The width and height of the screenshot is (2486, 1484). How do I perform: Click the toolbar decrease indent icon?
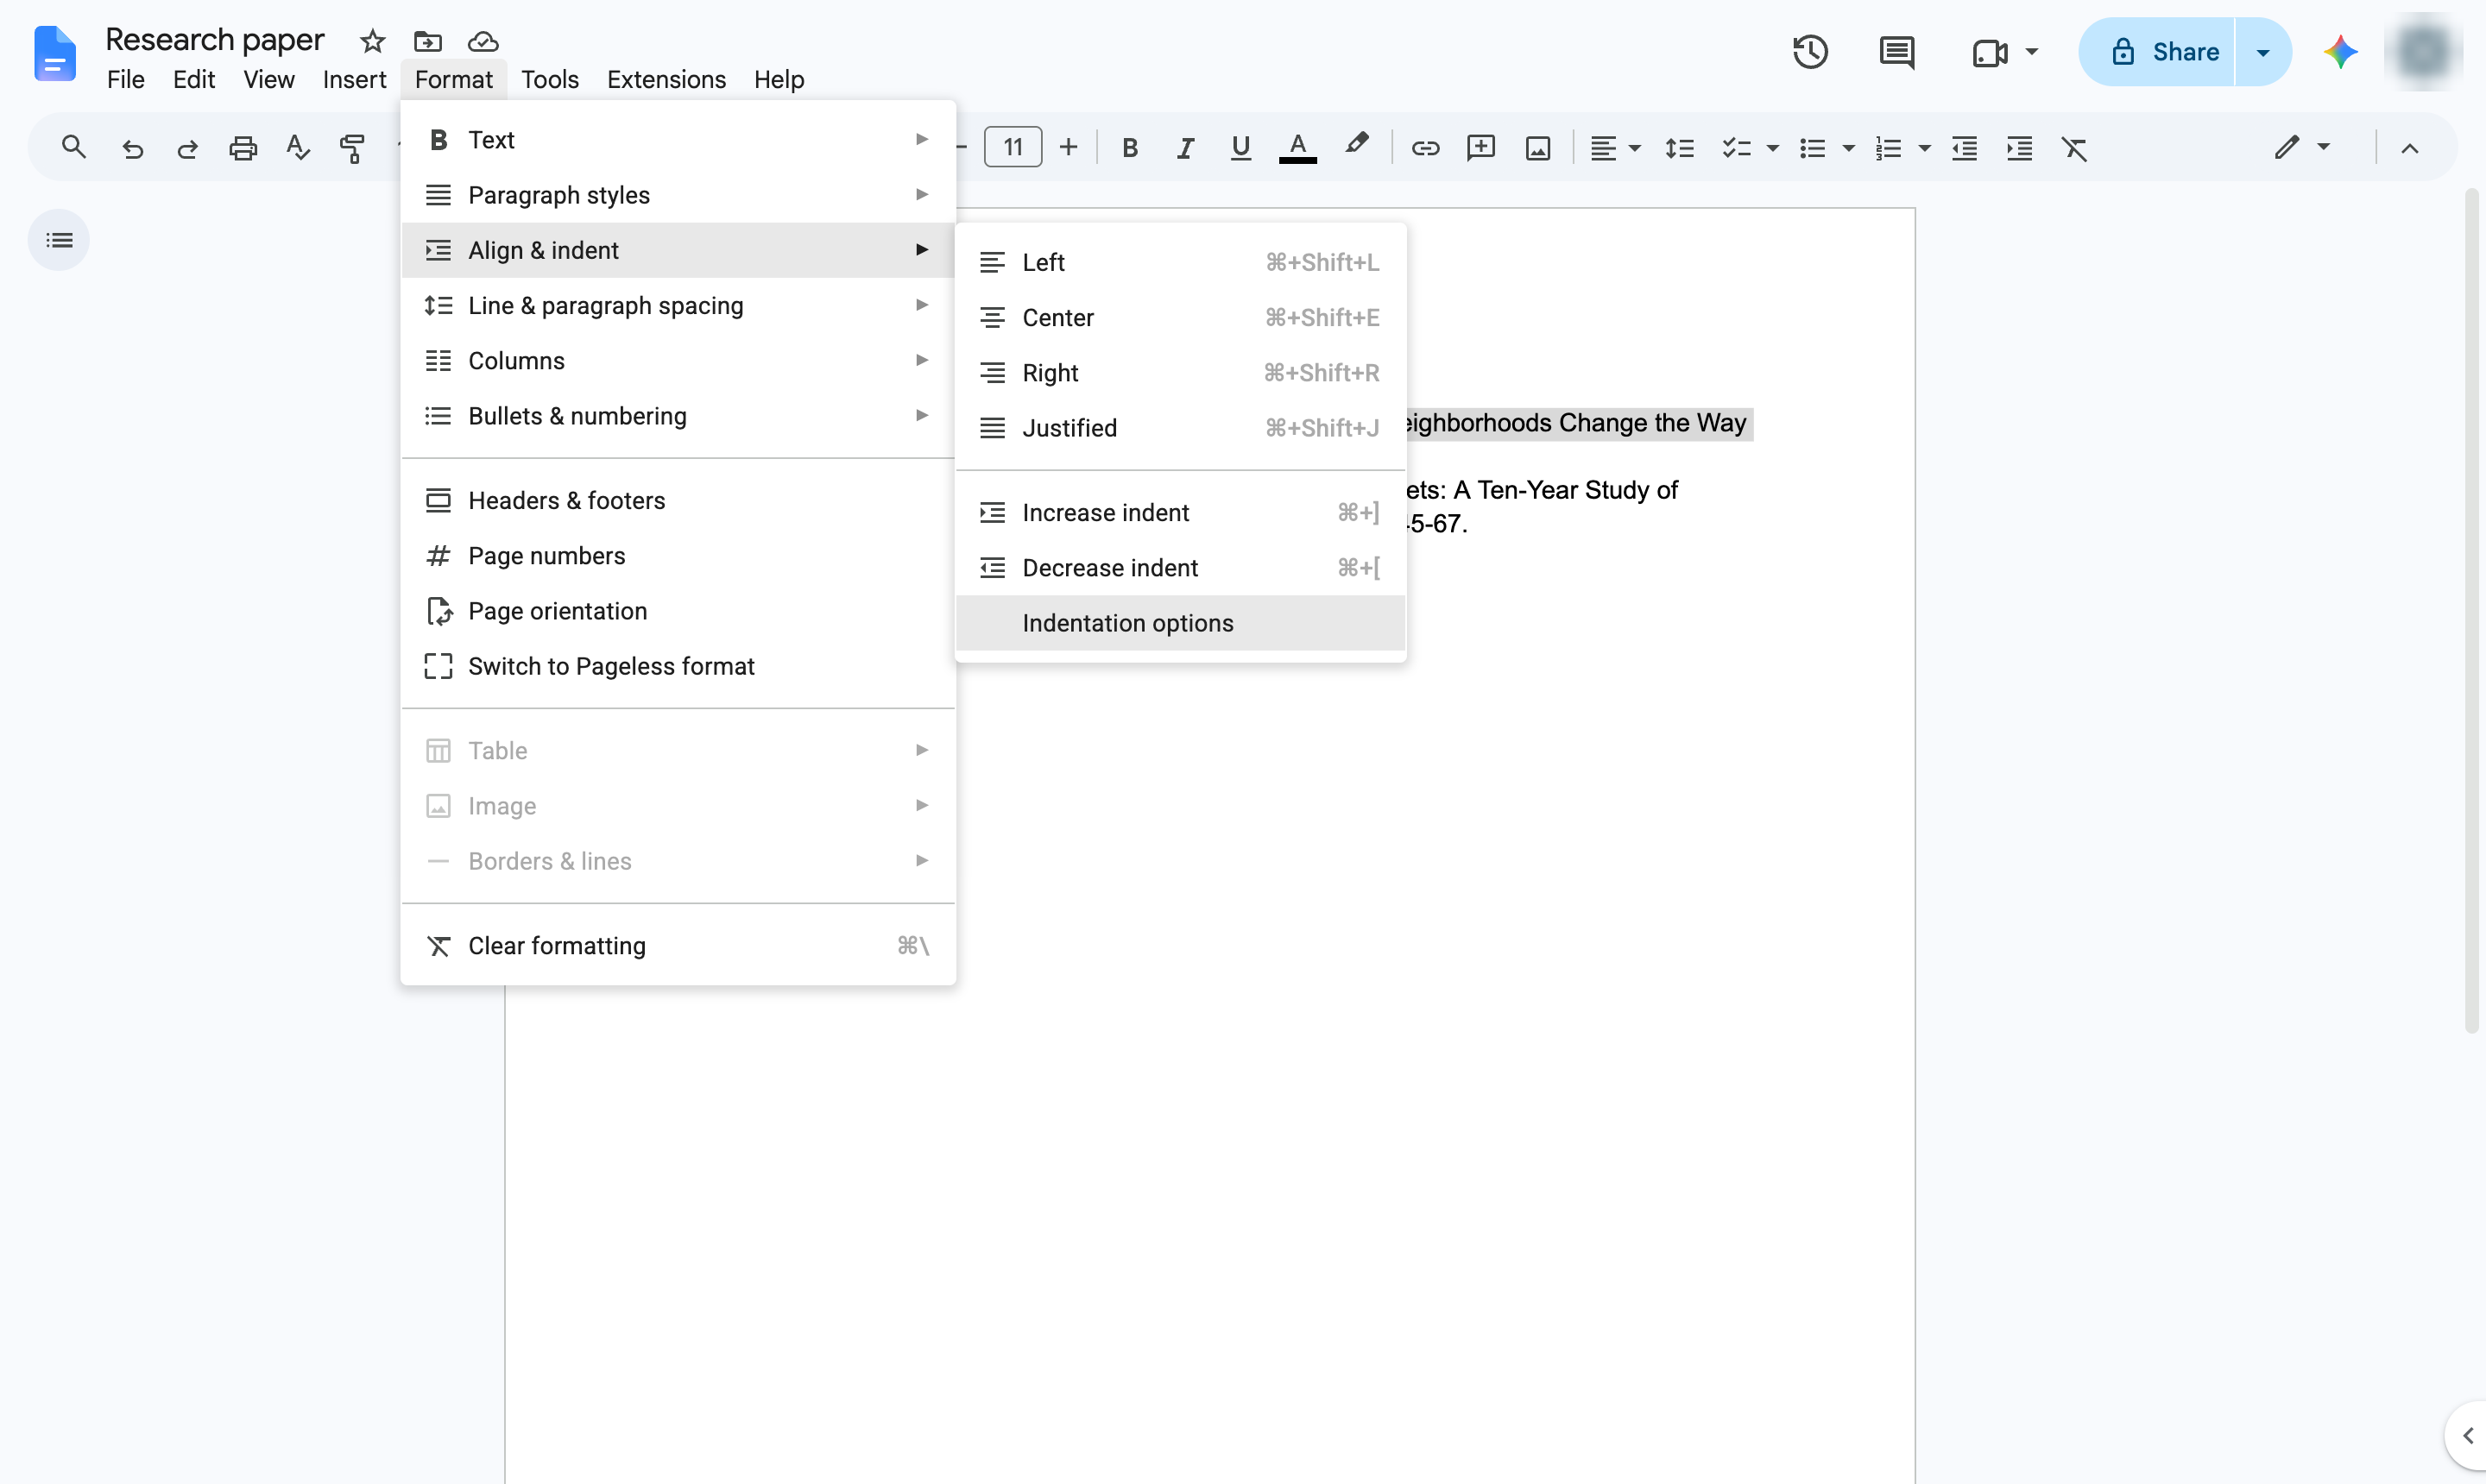pyautogui.click(x=1964, y=148)
